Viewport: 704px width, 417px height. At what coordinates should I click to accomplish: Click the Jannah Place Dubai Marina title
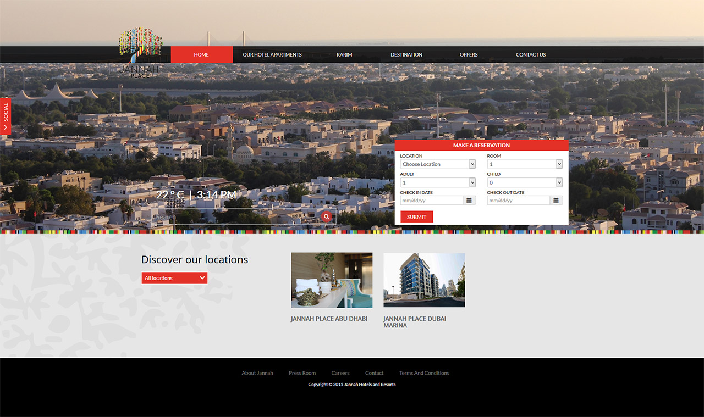click(x=415, y=322)
